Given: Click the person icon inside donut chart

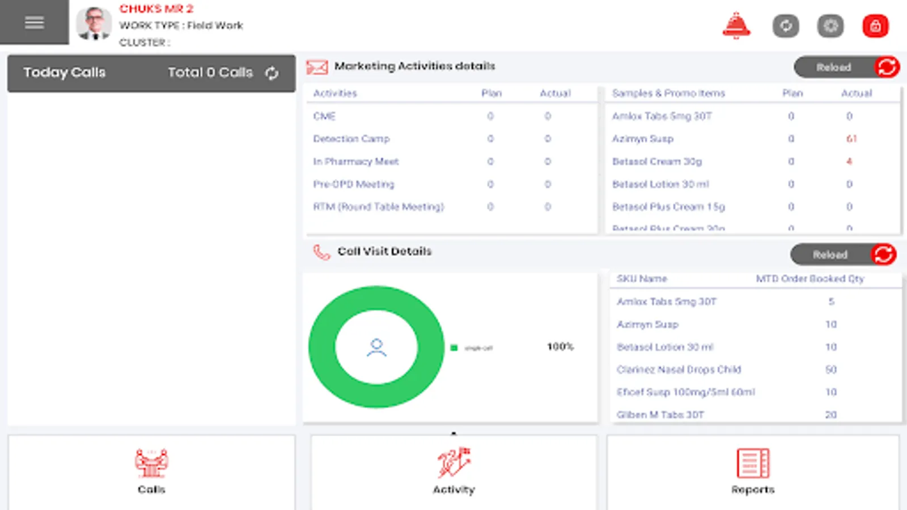Looking at the screenshot, I should pos(376,347).
